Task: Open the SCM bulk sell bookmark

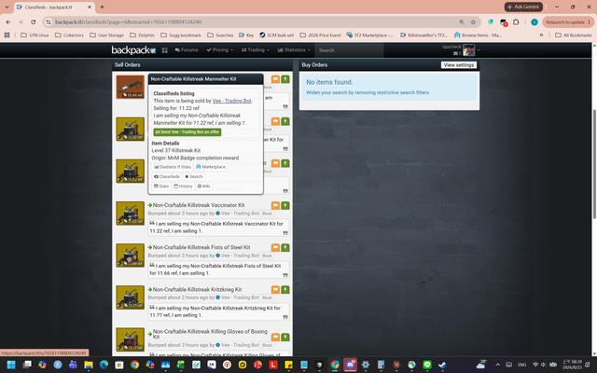Action: tap(276, 35)
